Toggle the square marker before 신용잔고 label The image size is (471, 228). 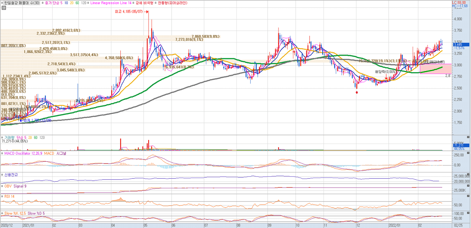pyautogui.click(x=2, y=175)
